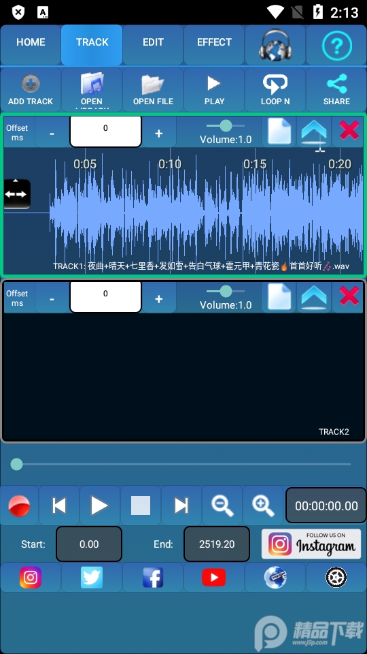Adjust the Track 2 volume slider

pyautogui.click(x=226, y=291)
